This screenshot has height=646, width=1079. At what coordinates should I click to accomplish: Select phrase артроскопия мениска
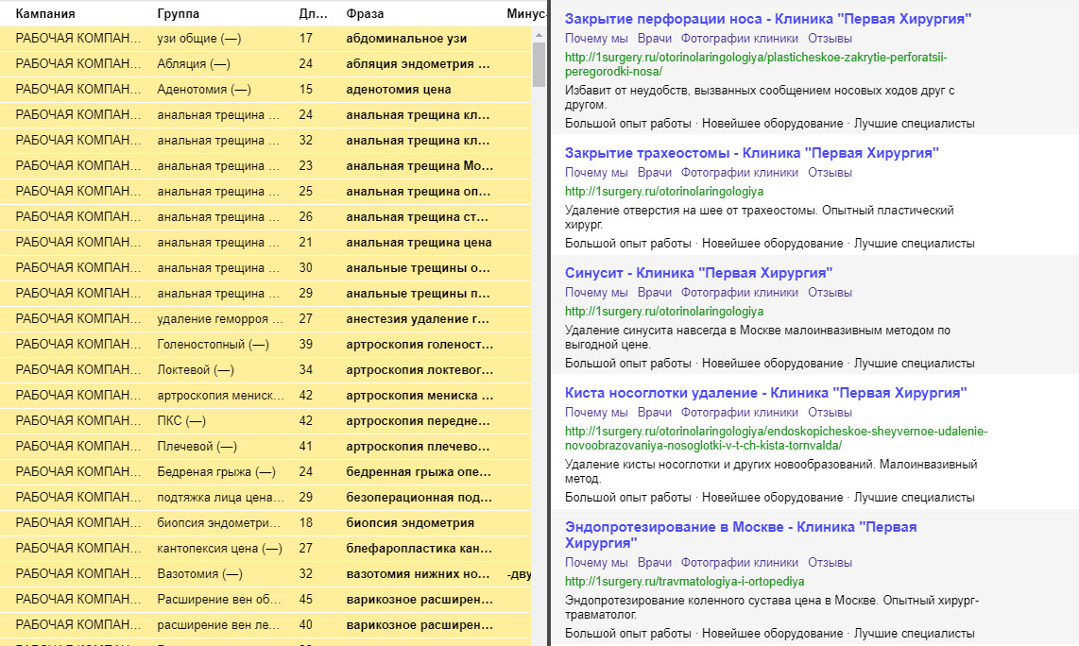(420, 395)
